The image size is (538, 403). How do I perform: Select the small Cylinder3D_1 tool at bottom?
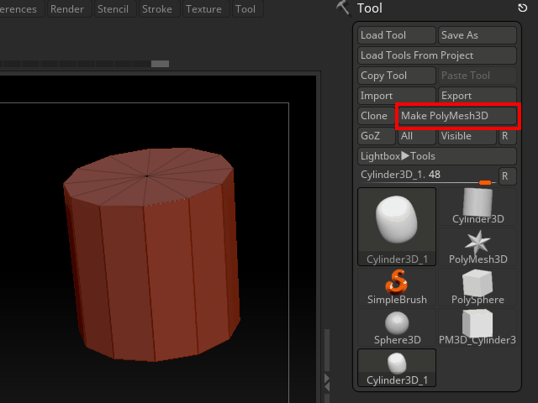[x=397, y=368]
